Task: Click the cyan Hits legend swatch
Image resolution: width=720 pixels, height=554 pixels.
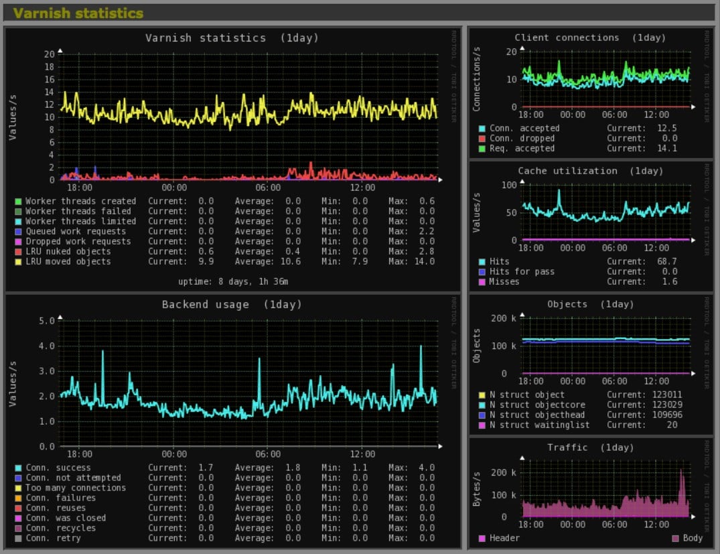Action: coord(482,262)
